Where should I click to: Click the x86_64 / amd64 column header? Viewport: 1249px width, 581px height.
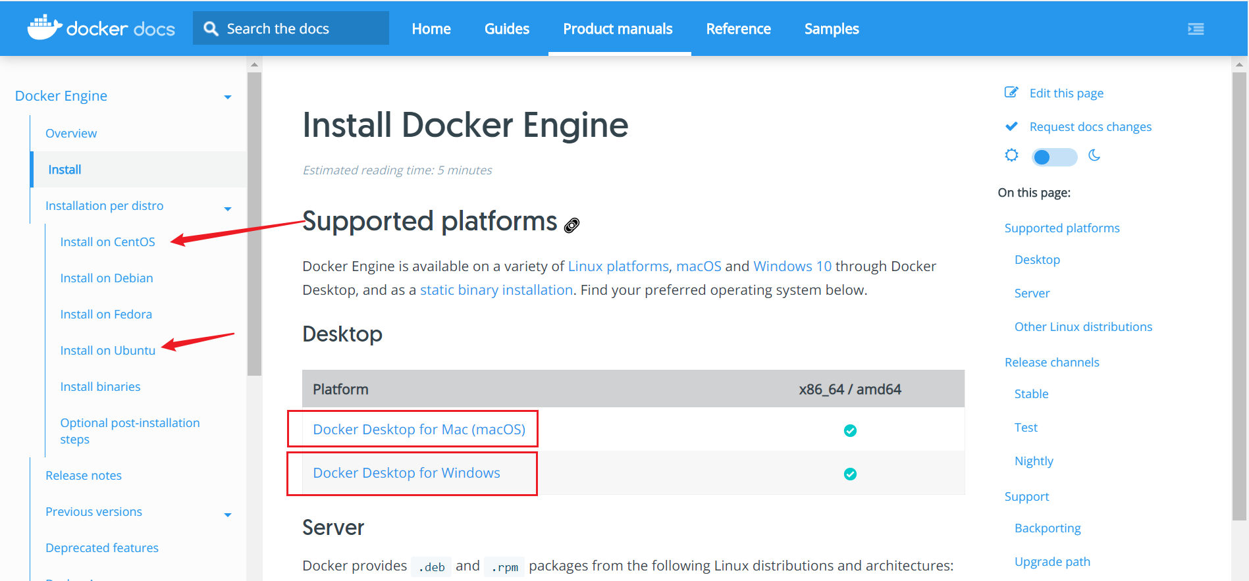pyautogui.click(x=850, y=390)
